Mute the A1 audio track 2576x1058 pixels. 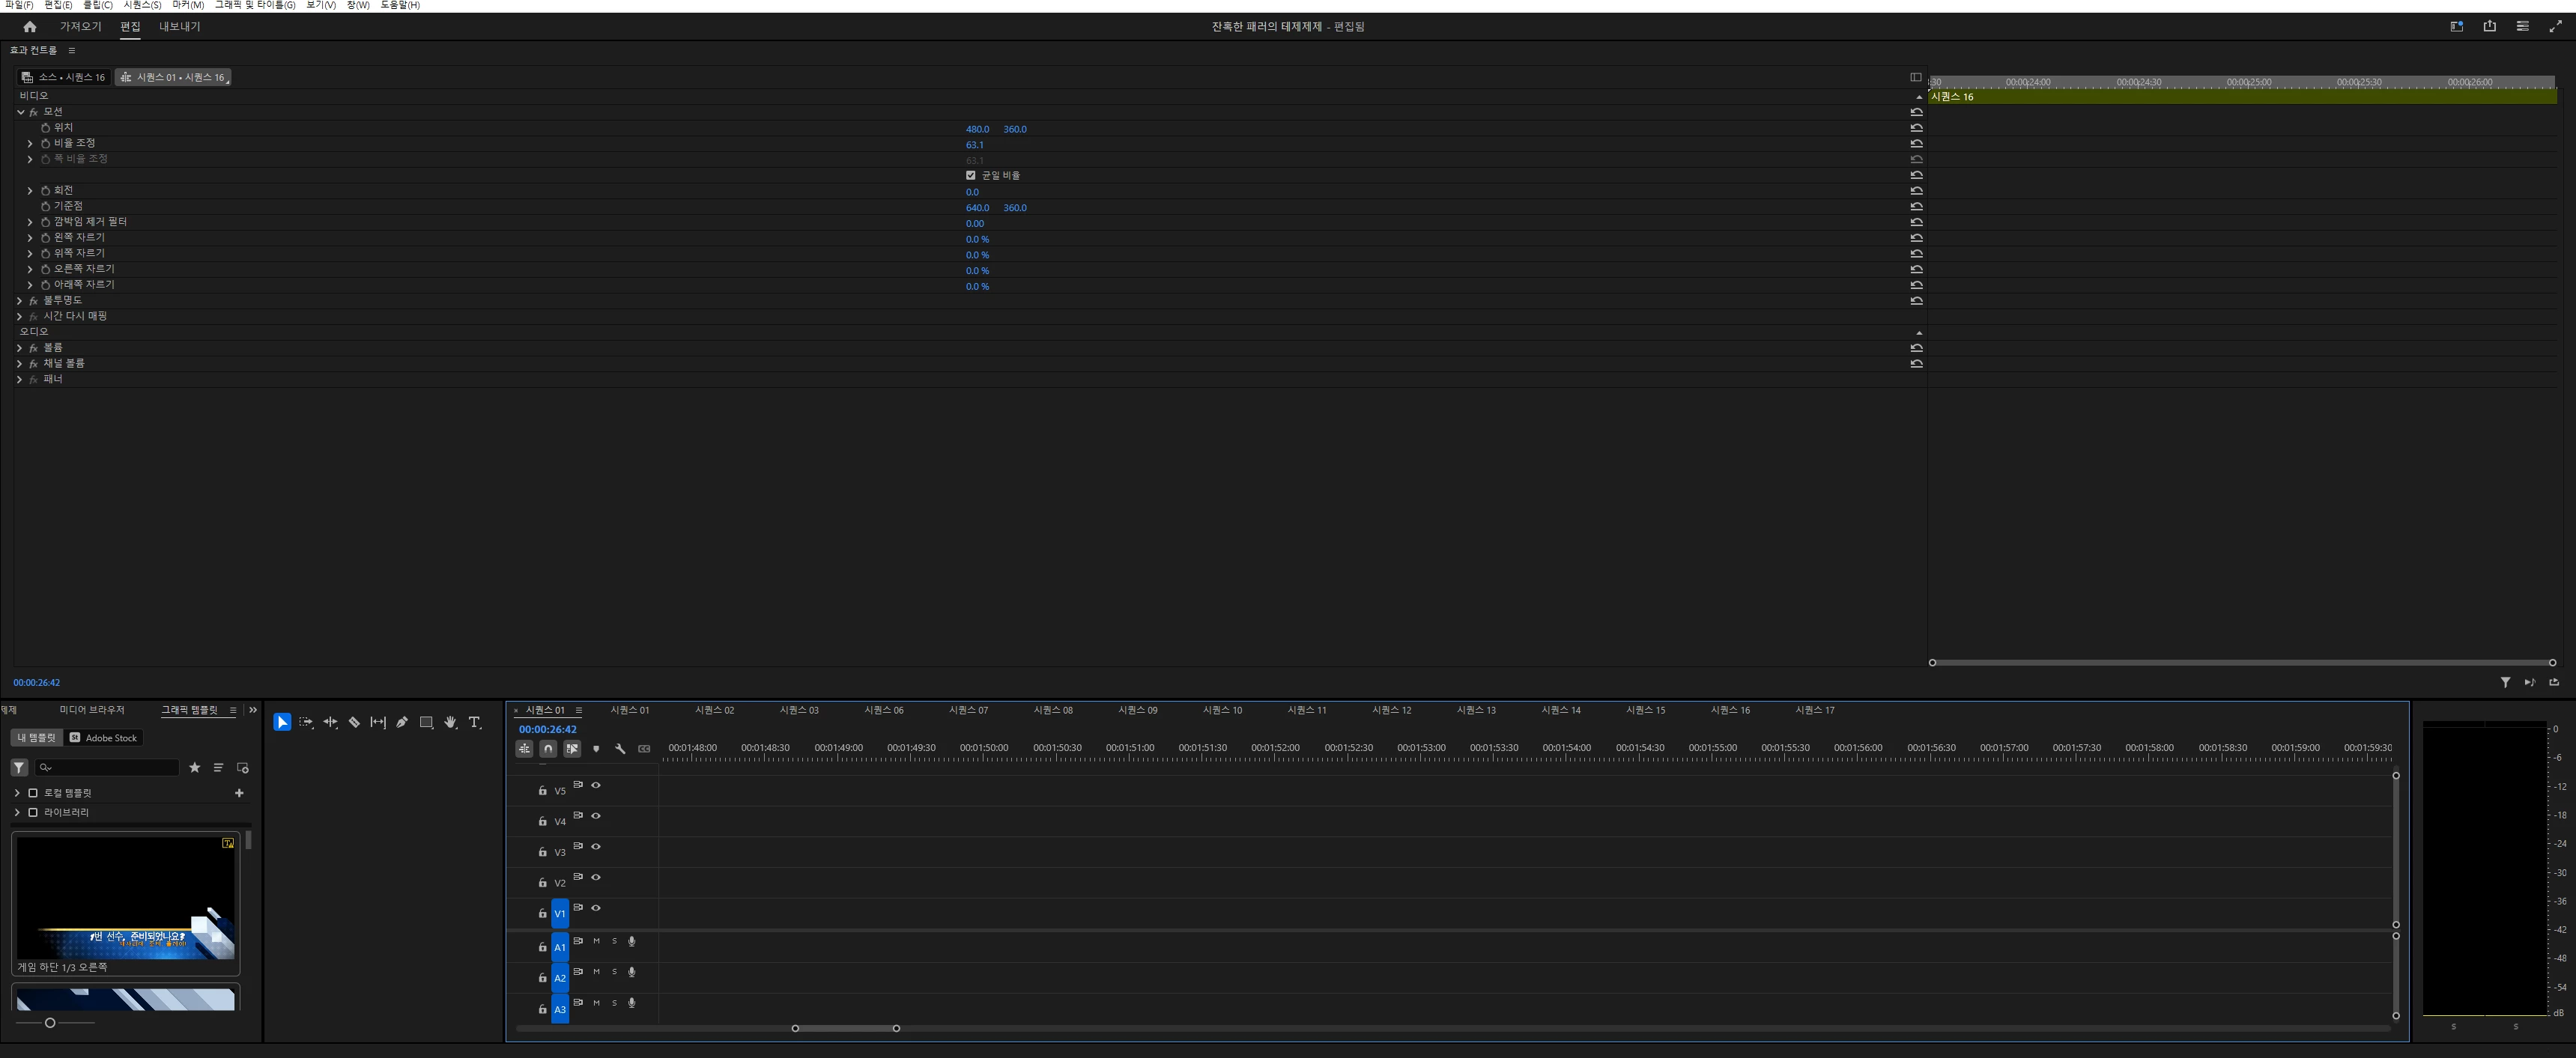[596, 941]
